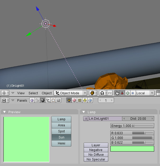Image resolution: width=160 pixels, height=166 pixels.
Task: Decrease Dist value with left arrow
Action: [124, 118]
